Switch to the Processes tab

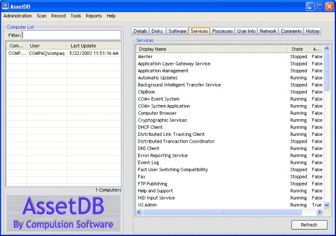point(222,31)
